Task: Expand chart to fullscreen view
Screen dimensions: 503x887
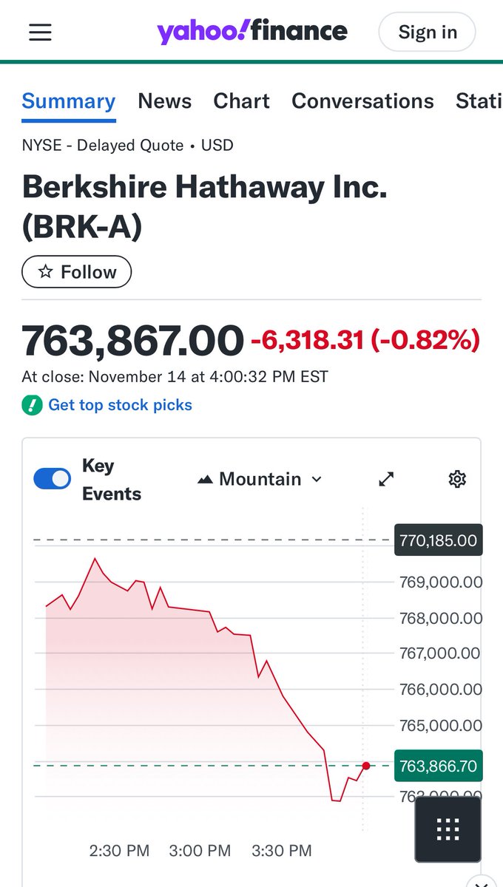Action: [386, 479]
